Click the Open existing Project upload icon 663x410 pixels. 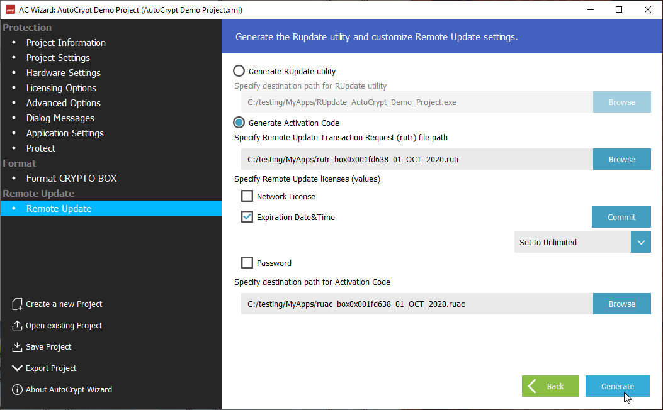pos(17,326)
